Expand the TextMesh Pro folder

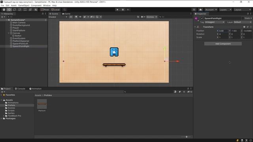[4, 116]
